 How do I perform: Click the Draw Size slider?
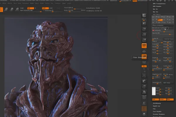[x=75, y=11]
